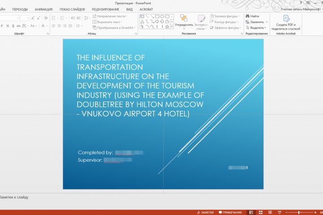The height and width of the screenshot is (215, 323).
Task: Center the text alignment
Action: tap(59, 26)
